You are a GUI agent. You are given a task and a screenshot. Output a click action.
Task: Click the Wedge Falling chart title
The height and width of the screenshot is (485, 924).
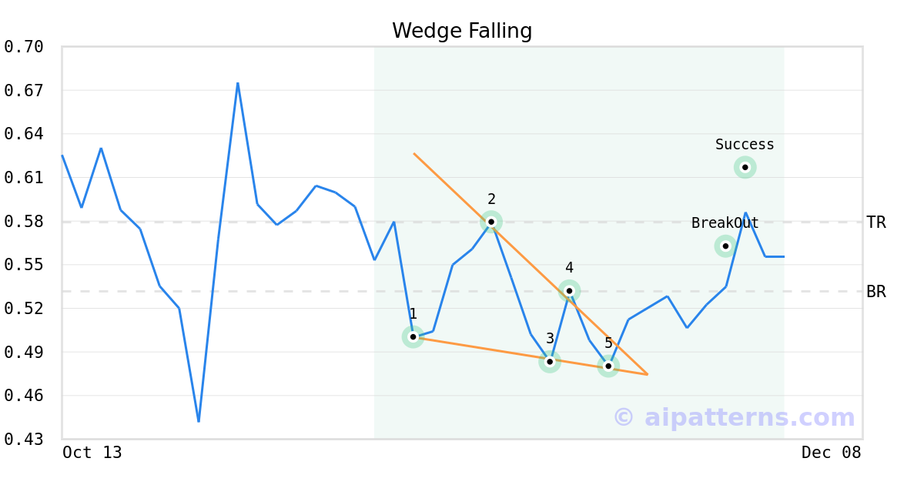[x=462, y=31]
